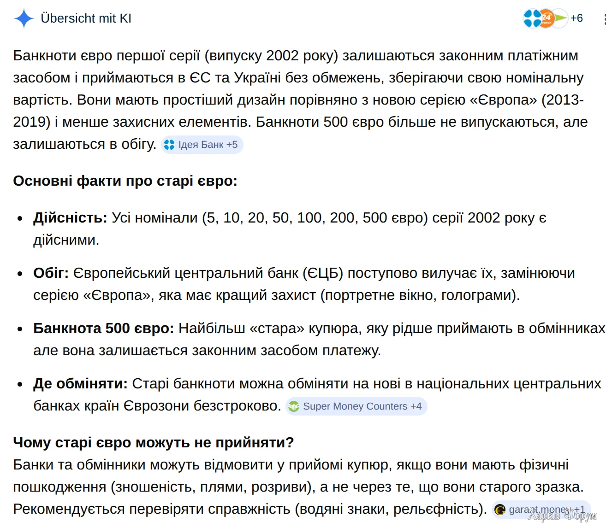This screenshot has width=606, height=528.
Task: Click the blue clover favicon in the source cluster
Action: coord(532,18)
